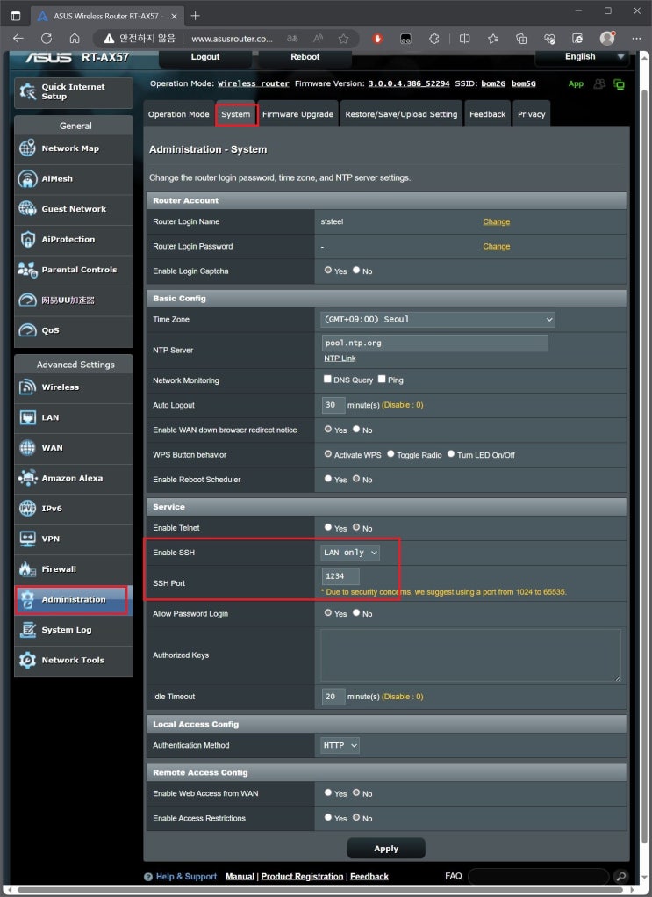652x897 pixels.
Task: Open the Authentication Method dropdown
Action: coord(340,745)
